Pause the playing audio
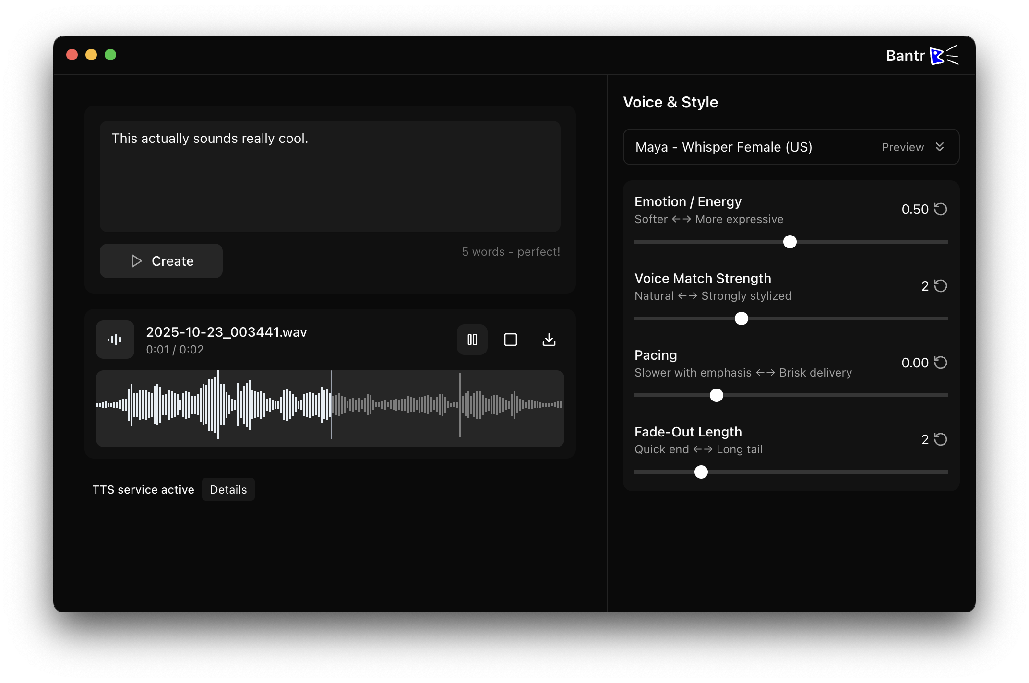Viewport: 1029px width, 683px height. coord(472,340)
